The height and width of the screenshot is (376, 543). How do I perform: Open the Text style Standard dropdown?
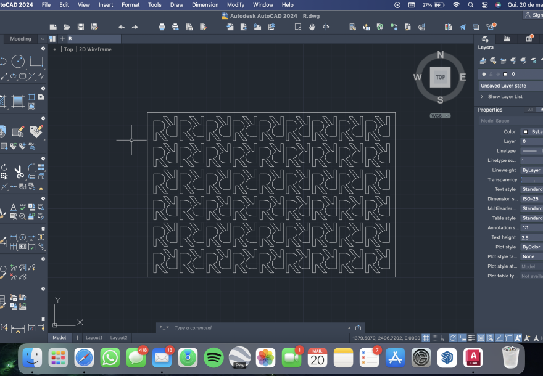pos(532,189)
